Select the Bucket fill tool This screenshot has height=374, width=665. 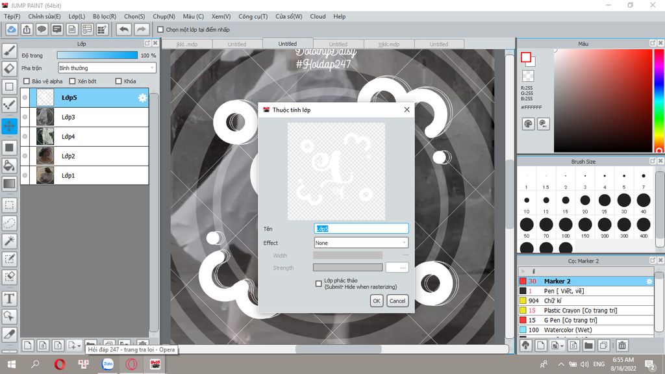pyautogui.click(x=9, y=166)
